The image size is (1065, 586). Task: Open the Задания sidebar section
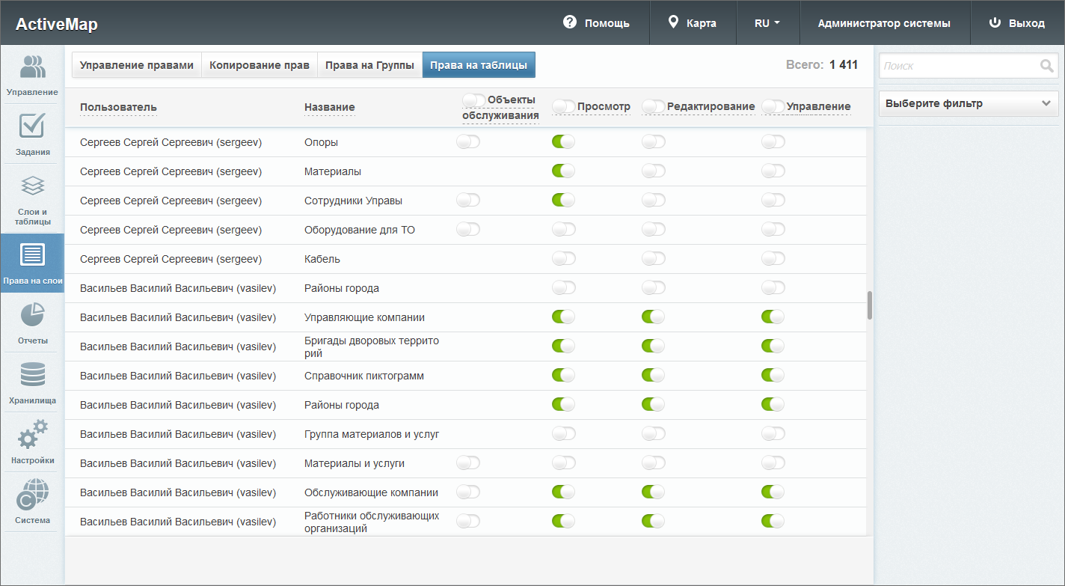point(32,134)
